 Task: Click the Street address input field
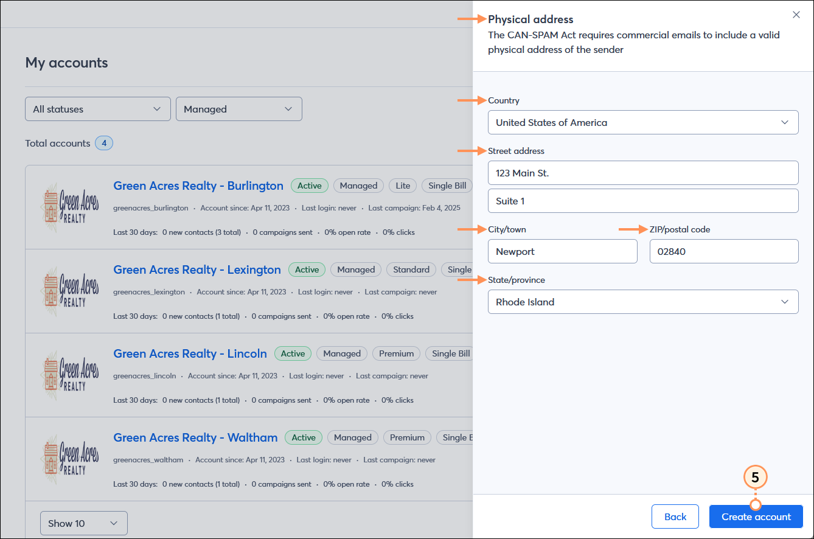coord(643,173)
